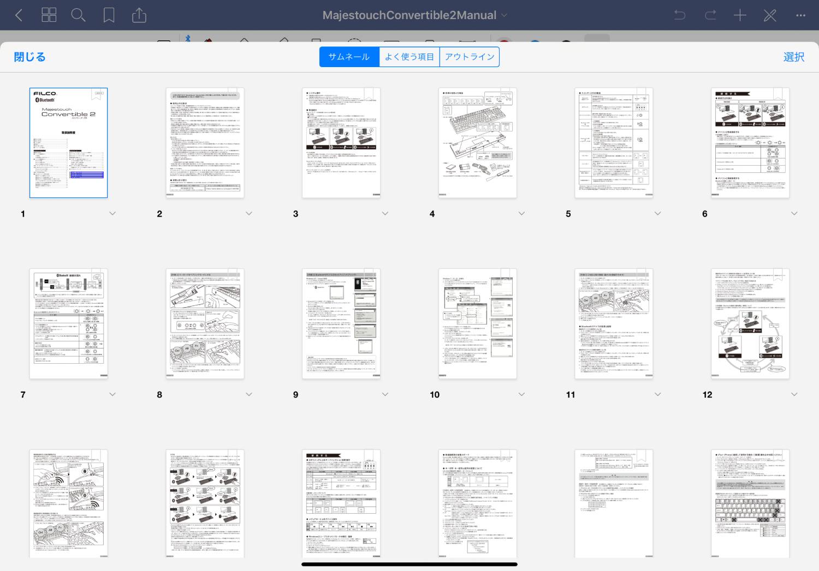Open the search magnifier tool

pos(79,15)
